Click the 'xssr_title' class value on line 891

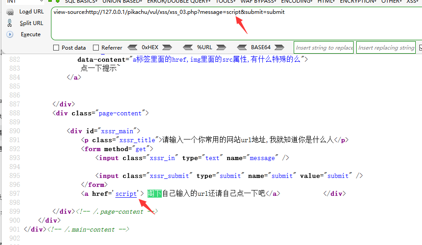pos(137,140)
